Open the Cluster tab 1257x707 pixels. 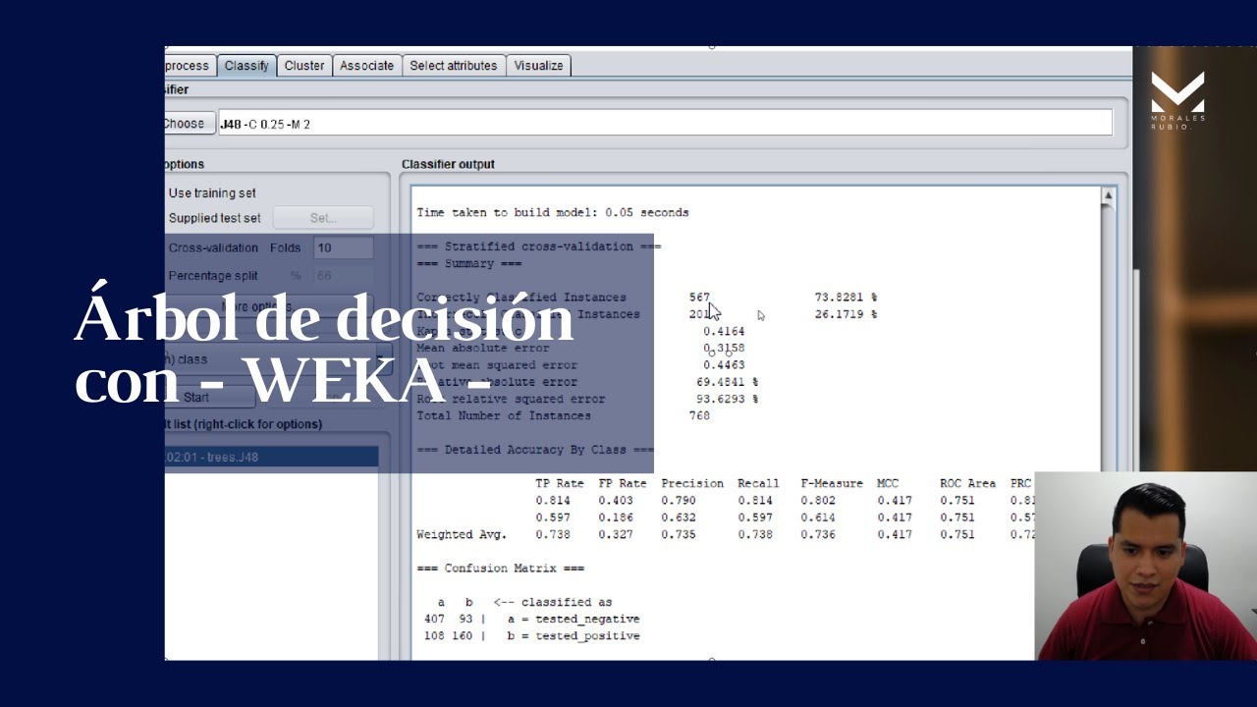point(304,66)
